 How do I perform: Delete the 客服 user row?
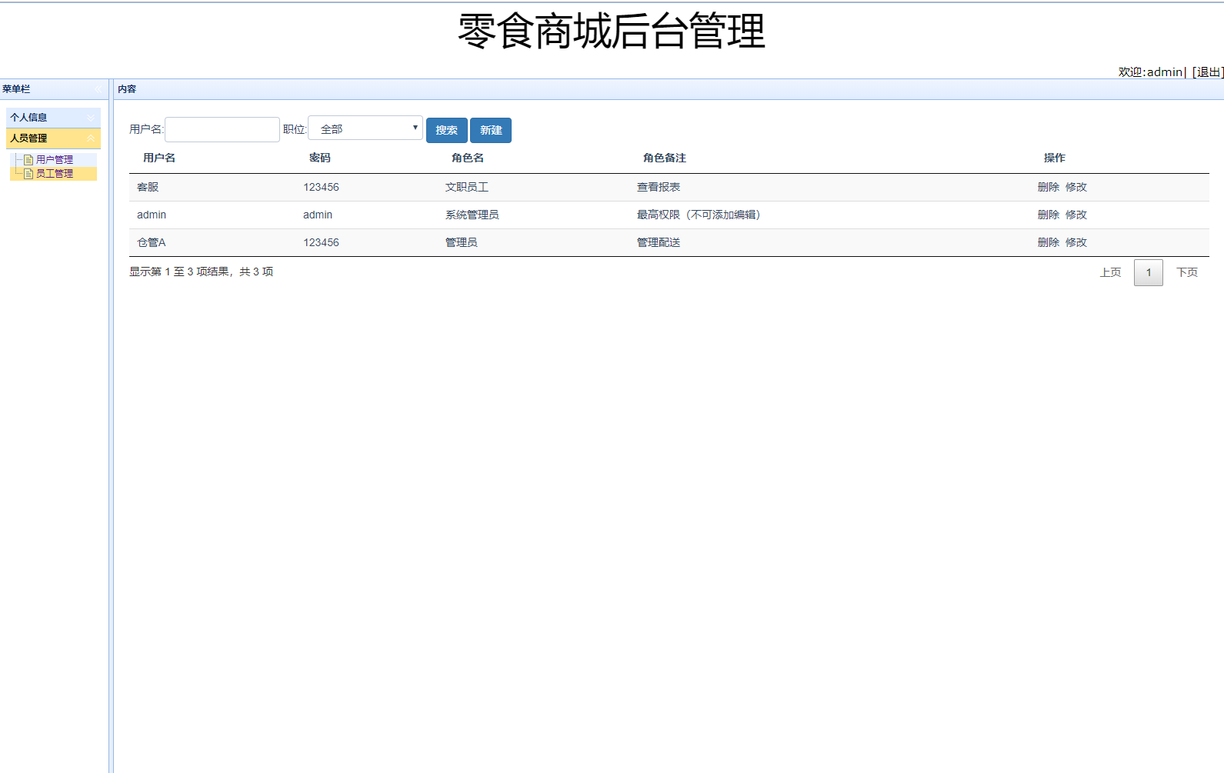(x=1049, y=187)
